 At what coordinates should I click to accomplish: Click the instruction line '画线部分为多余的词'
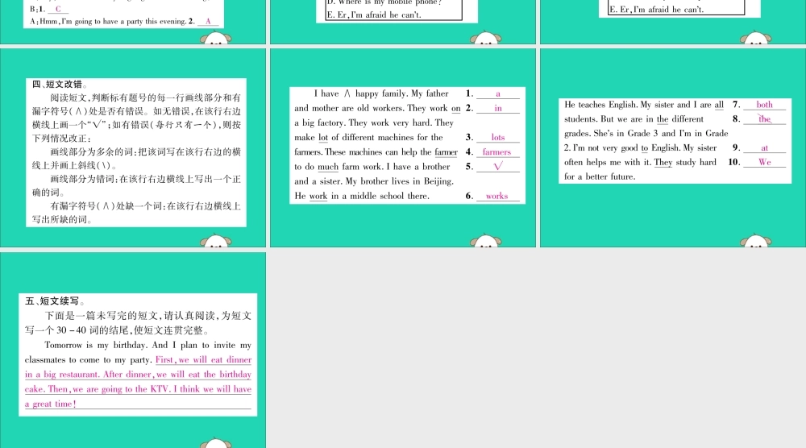[145, 152]
